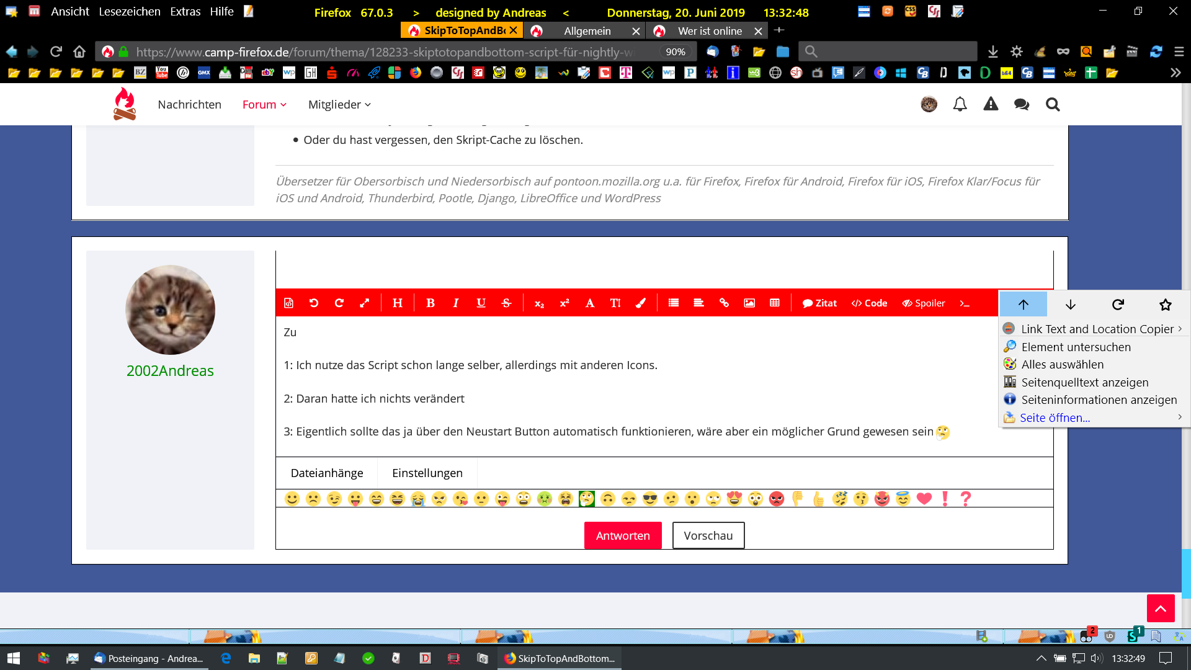Toggle bold formatting in editor toolbar
This screenshot has height=670, width=1191.
click(430, 303)
